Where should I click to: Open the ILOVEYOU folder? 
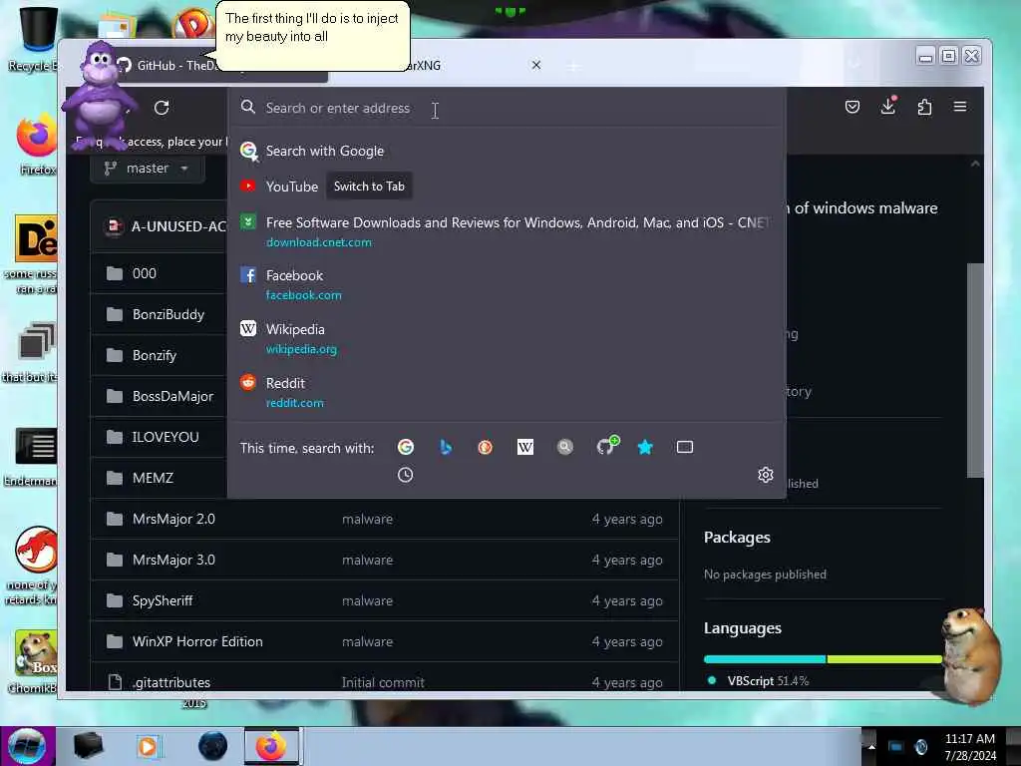point(166,437)
